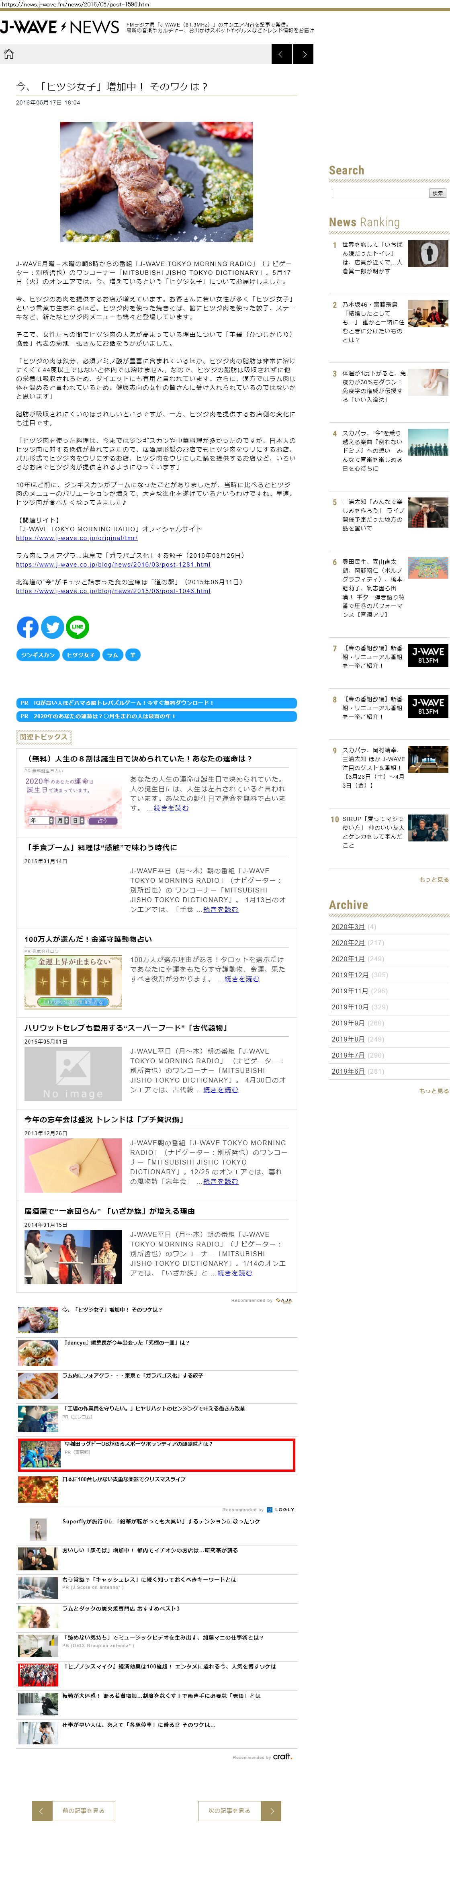The width and height of the screenshot is (450, 1887).
Task: Click the home icon in navigation bar
Action: point(9,54)
